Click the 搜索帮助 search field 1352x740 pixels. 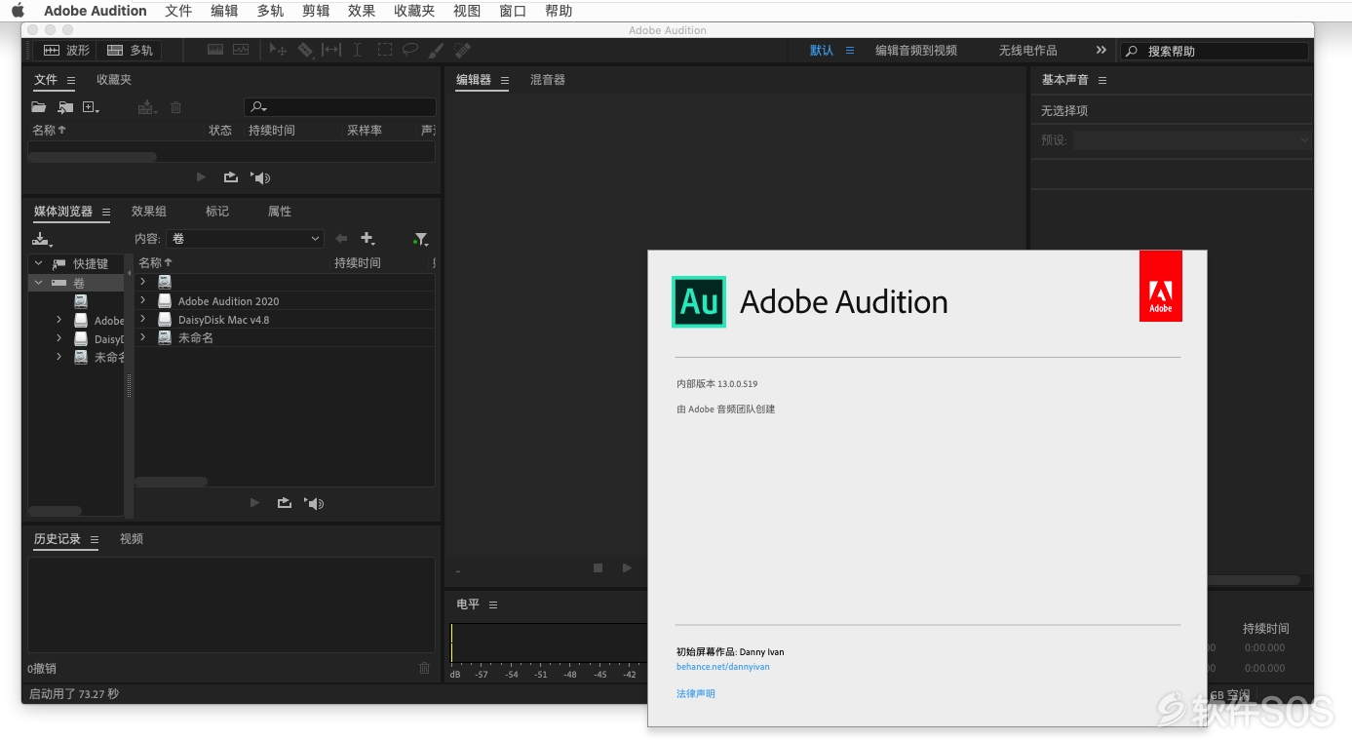pos(1214,51)
